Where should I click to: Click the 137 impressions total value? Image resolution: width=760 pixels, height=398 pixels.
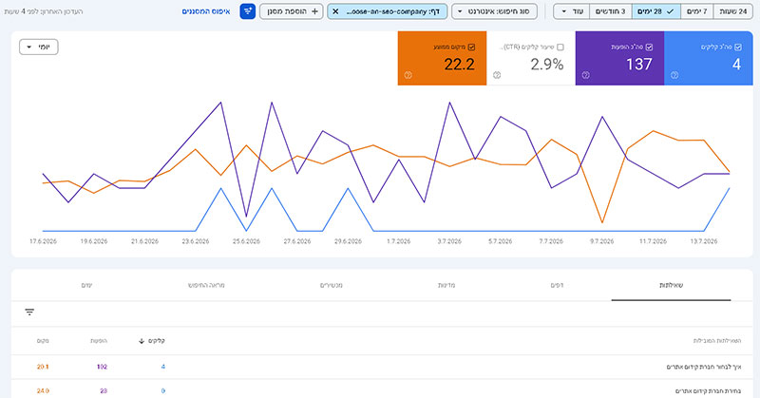638,64
